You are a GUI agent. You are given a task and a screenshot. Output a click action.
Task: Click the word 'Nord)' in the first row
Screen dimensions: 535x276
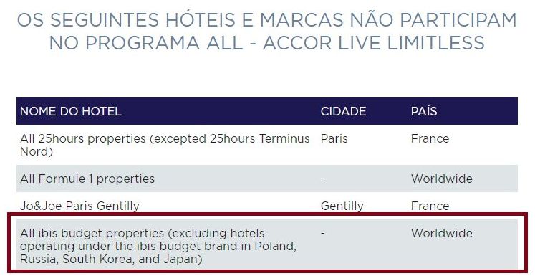(x=37, y=151)
